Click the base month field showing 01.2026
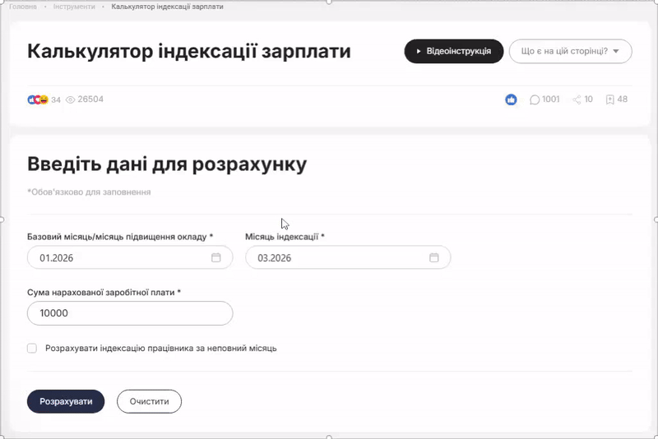 pyautogui.click(x=119, y=257)
